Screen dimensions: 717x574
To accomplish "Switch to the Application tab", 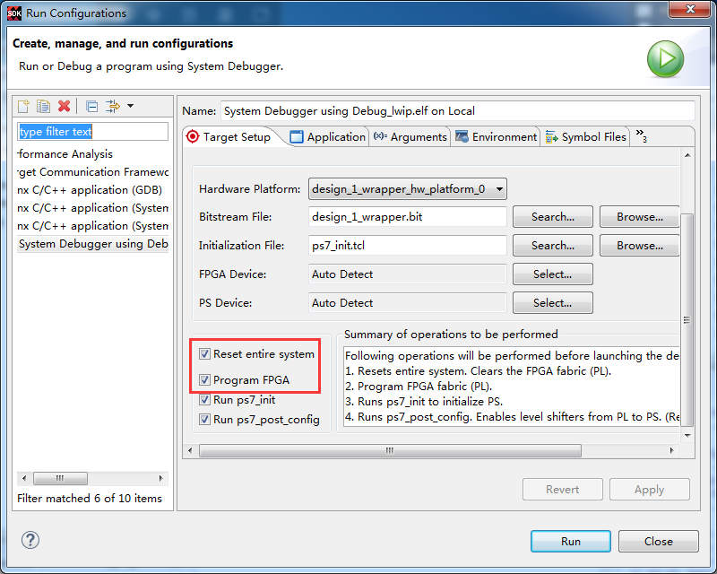I will coord(328,137).
